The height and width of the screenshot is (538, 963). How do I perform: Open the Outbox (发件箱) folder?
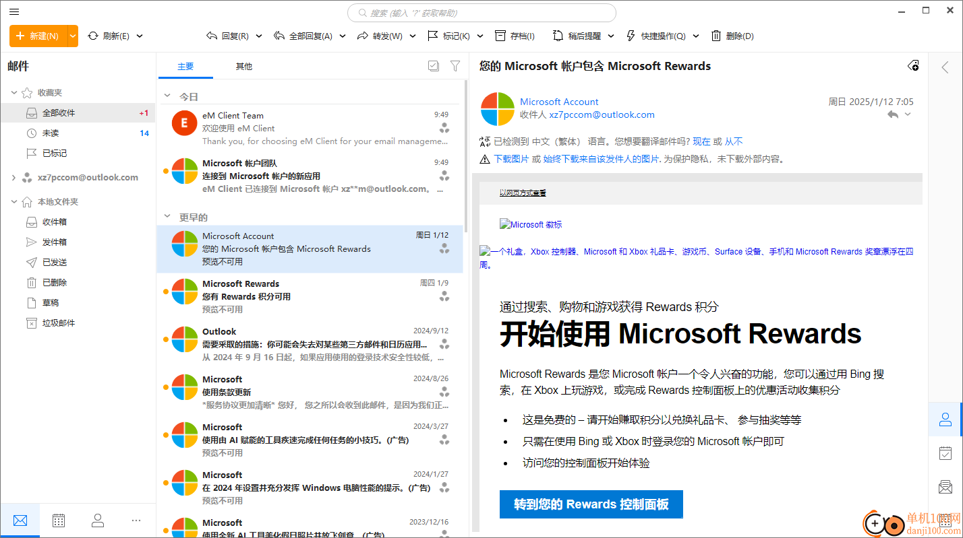coord(78,242)
